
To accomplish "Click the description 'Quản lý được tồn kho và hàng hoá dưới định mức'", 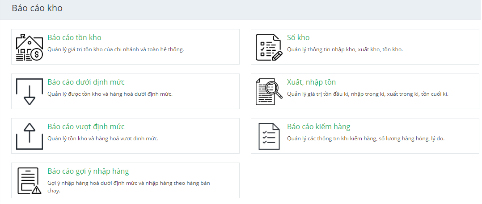I will click(x=110, y=94).
